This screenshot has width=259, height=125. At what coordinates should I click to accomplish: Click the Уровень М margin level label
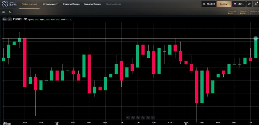pyautogui.click(x=254, y=11)
